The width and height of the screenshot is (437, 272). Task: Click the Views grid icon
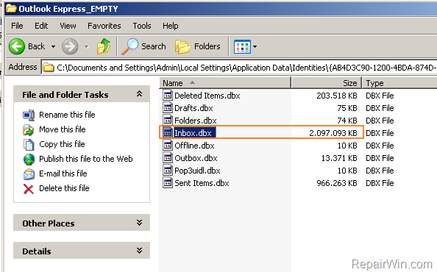click(x=242, y=46)
